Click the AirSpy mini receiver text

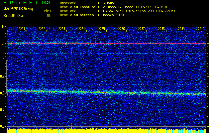(138, 11)
